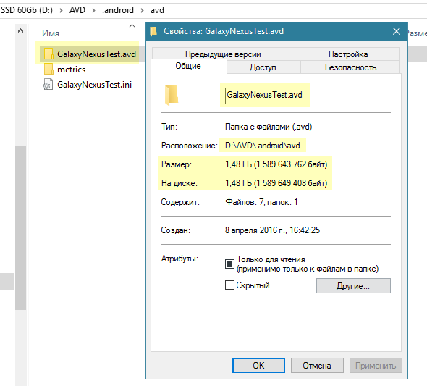This screenshot has height=386, width=427.
Task: Select the GalaxyNexusTest.avd folder icon in the file list
Action: pos(48,54)
